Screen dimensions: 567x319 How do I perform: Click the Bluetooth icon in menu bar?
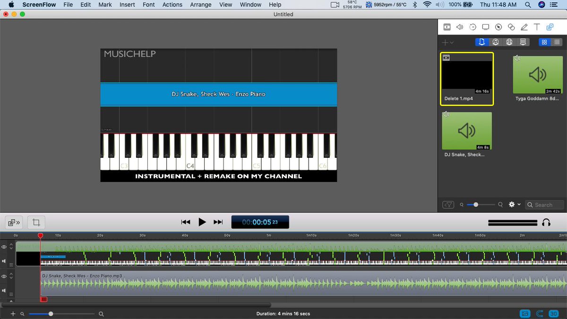415,4
